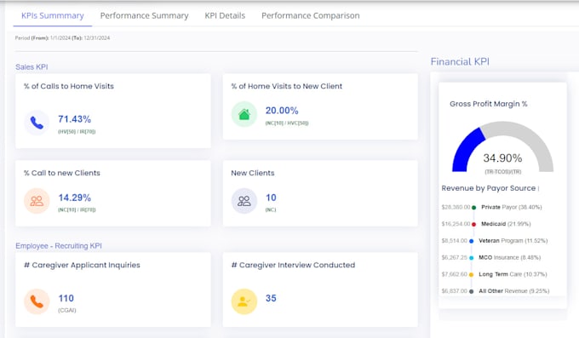Image resolution: width=579 pixels, height=338 pixels.
Task: Click the blue dot beside Veteran Program
Action: pos(471,241)
